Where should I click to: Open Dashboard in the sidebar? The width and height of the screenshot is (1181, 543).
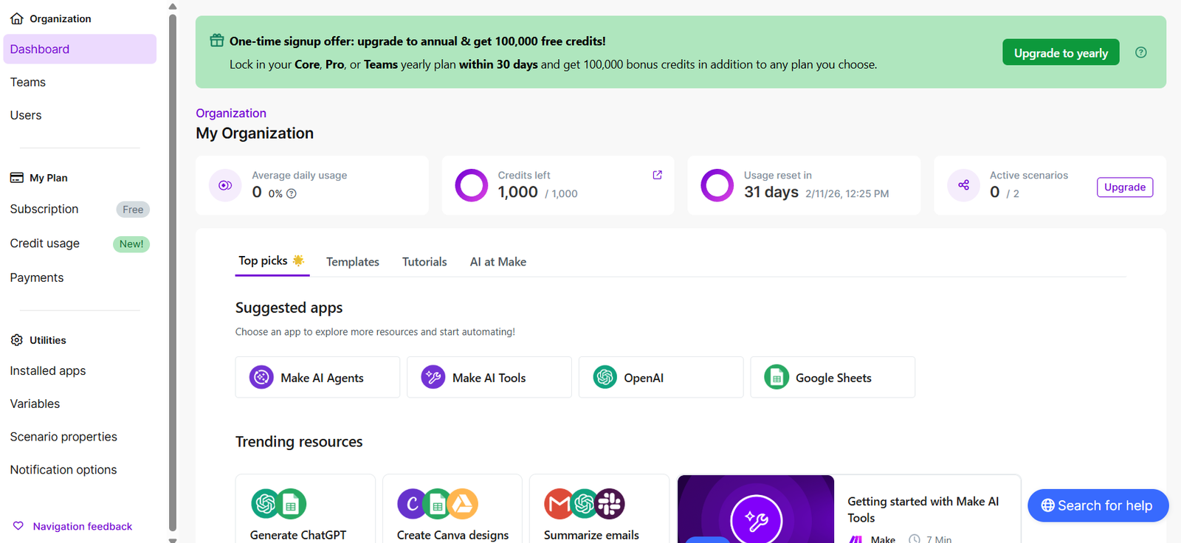[80, 49]
